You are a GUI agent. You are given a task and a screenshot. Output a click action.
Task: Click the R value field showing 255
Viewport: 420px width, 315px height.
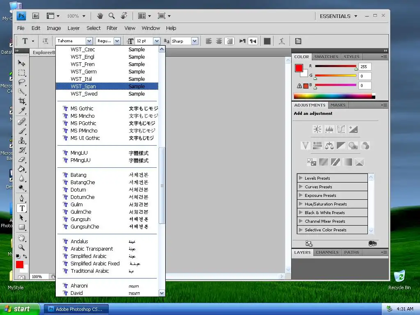pos(365,67)
